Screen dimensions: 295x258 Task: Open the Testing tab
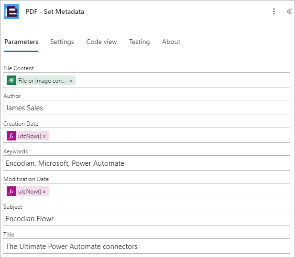140,42
